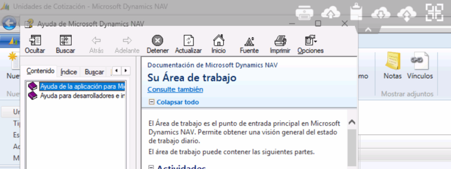The height and width of the screenshot is (169, 451).
Task: Click the overlay printer icon at top
Action: (305, 13)
